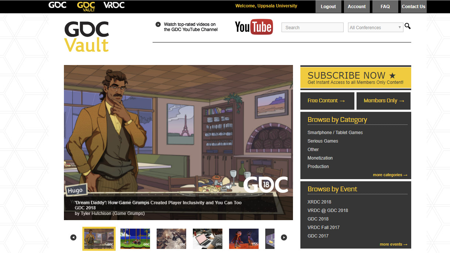Click the GDC Vault logo in top bar
Screen dimensions: 450x253
click(86, 6)
